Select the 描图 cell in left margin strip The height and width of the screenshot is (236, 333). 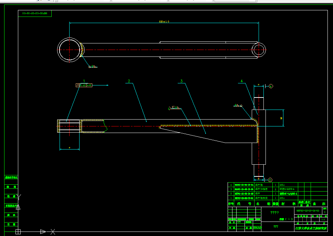[11, 187]
